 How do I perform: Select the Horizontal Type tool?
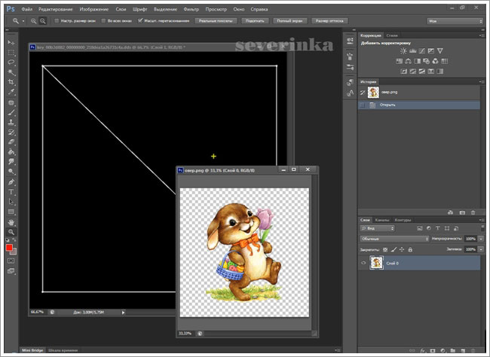point(11,191)
